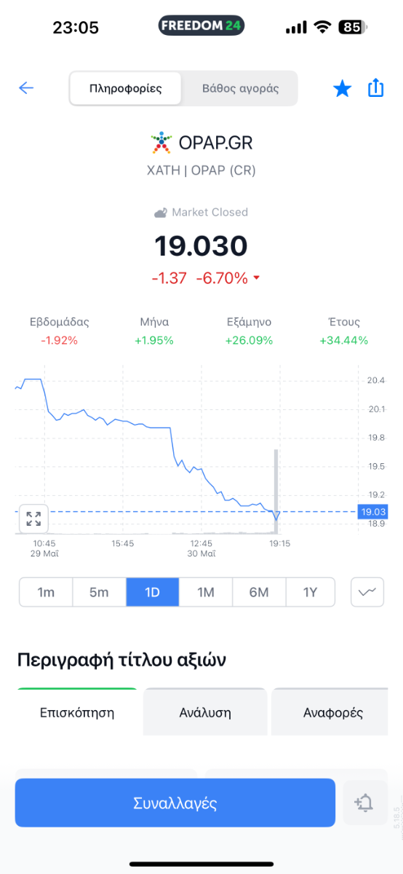Open the Αναφορές tab
The width and height of the screenshot is (403, 874).
click(x=333, y=712)
